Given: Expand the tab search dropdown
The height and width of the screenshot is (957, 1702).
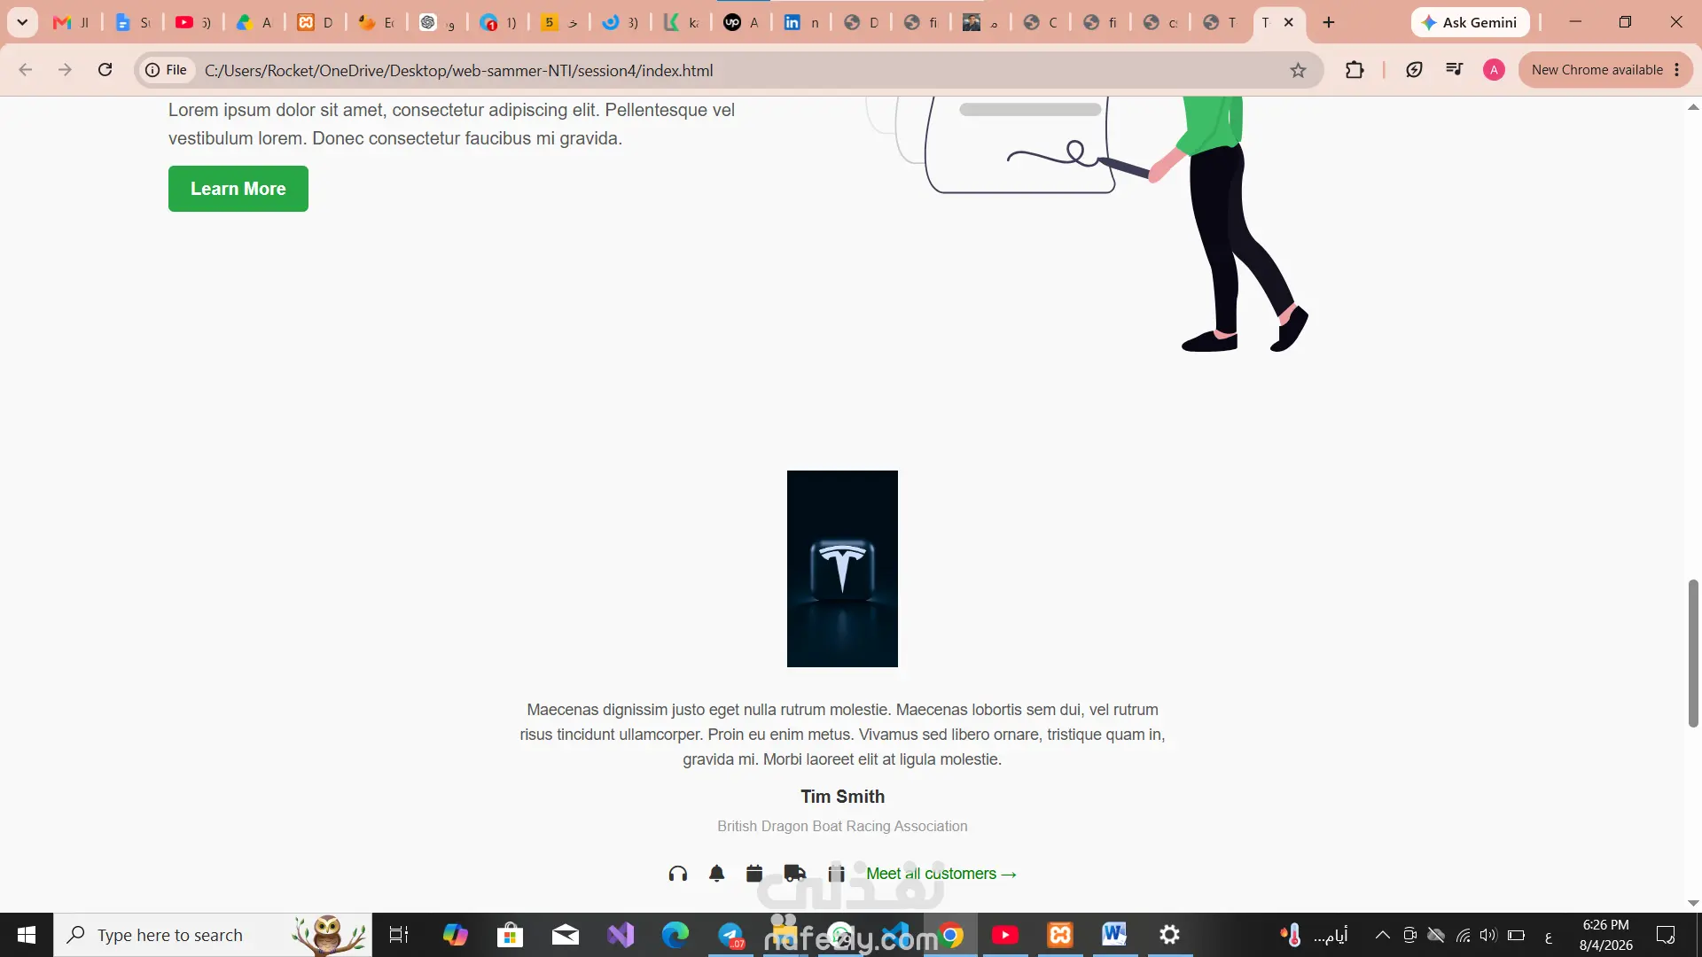Looking at the screenshot, I should tap(22, 22).
